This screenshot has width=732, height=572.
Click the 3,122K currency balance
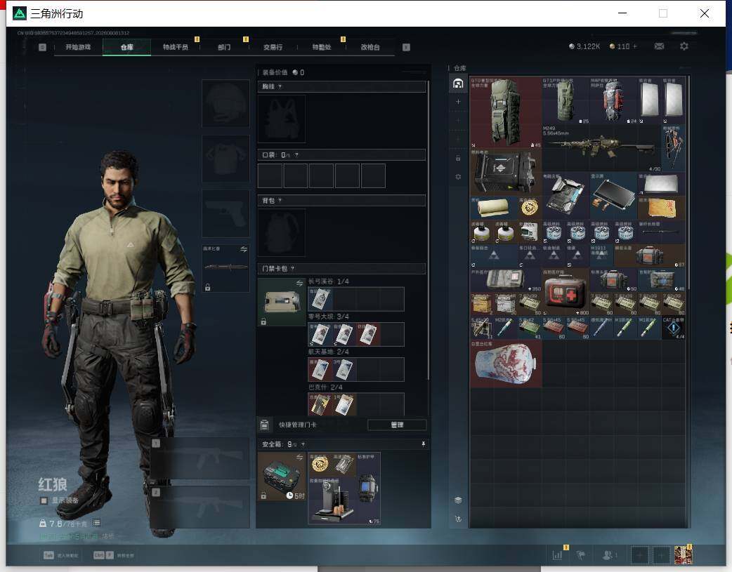click(584, 46)
